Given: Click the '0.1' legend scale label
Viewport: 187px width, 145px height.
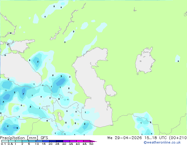Looking at the screenshot, I should pos(3,144).
